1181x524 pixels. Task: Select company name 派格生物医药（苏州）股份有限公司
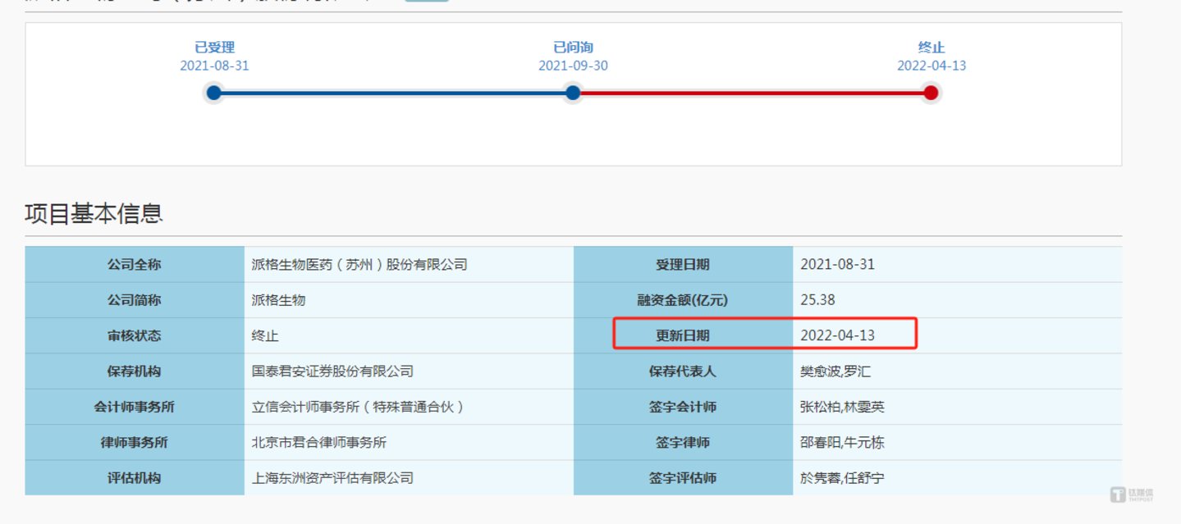pos(359,265)
